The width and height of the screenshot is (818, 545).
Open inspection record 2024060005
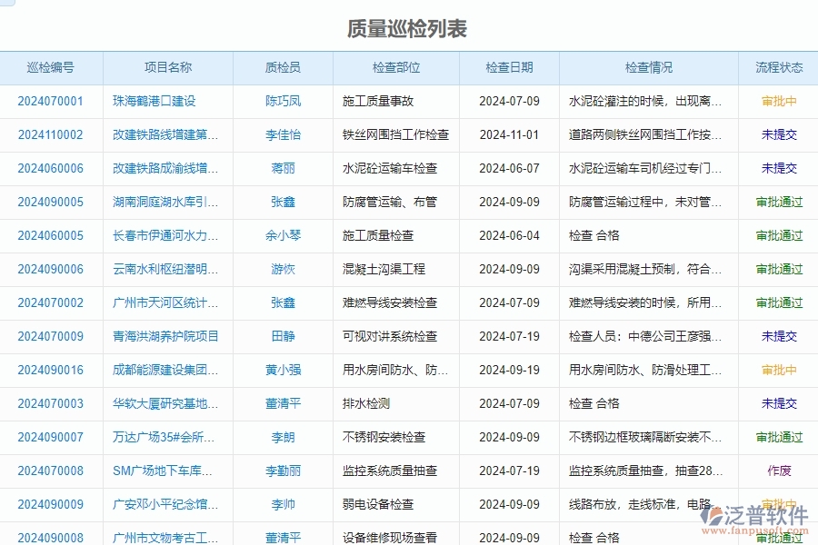point(47,235)
